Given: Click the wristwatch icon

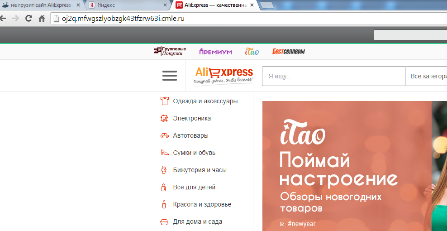Looking at the screenshot, I should [164, 170].
